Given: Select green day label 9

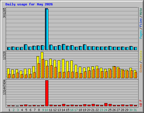Looking at the screenshot, I should click(x=43, y=110).
